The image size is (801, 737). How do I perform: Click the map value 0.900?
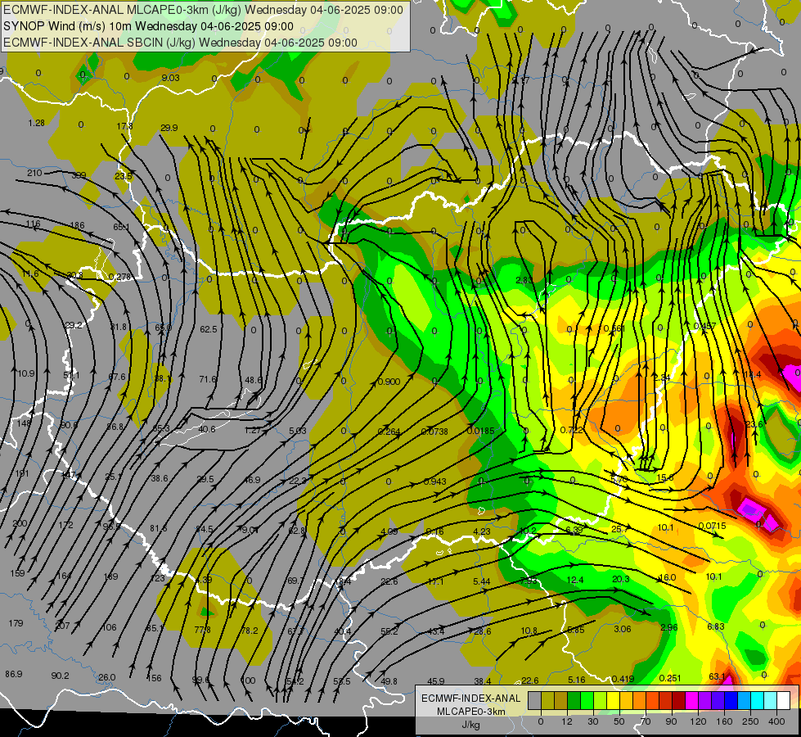click(389, 382)
